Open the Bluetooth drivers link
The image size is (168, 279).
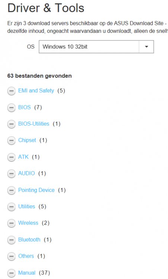(x=29, y=240)
